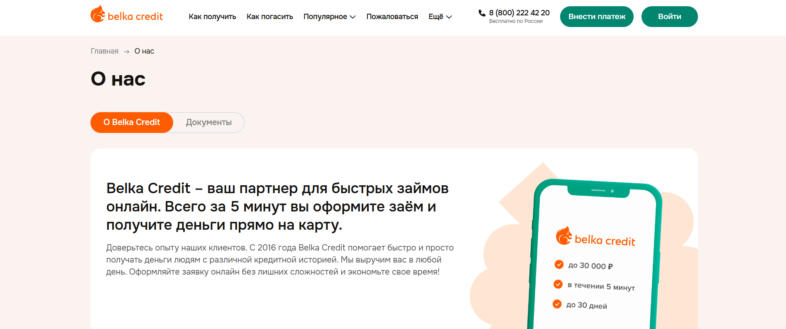The width and height of the screenshot is (786, 329).
Task: Click the Belka Credit partner headline
Action: [277, 206]
